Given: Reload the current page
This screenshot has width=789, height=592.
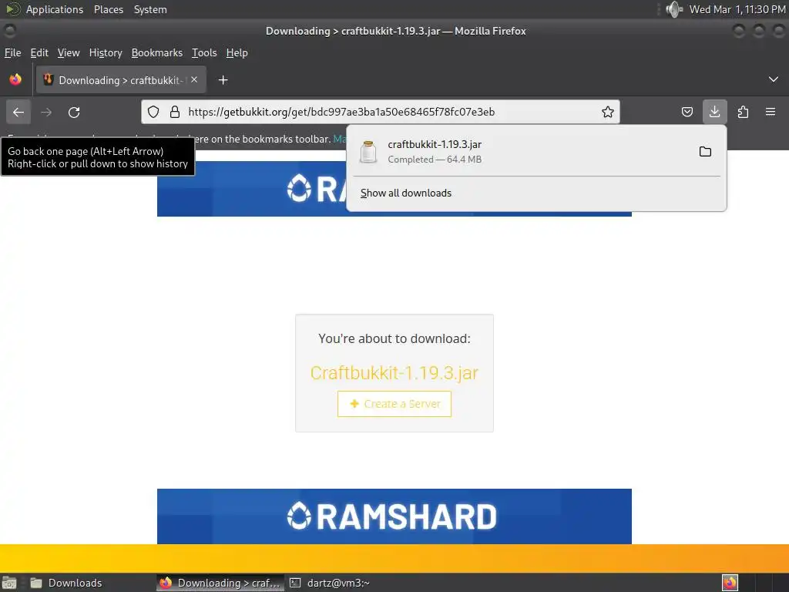Looking at the screenshot, I should point(74,113).
